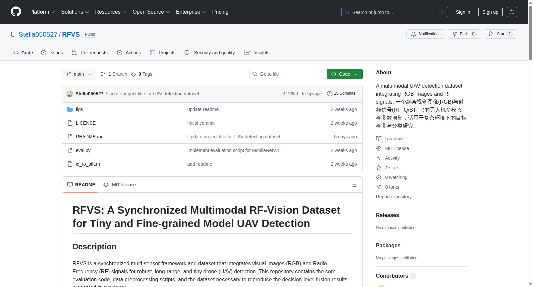The width and height of the screenshot is (533, 287).
Task: Open the eval.py file name
Action: click(83, 150)
